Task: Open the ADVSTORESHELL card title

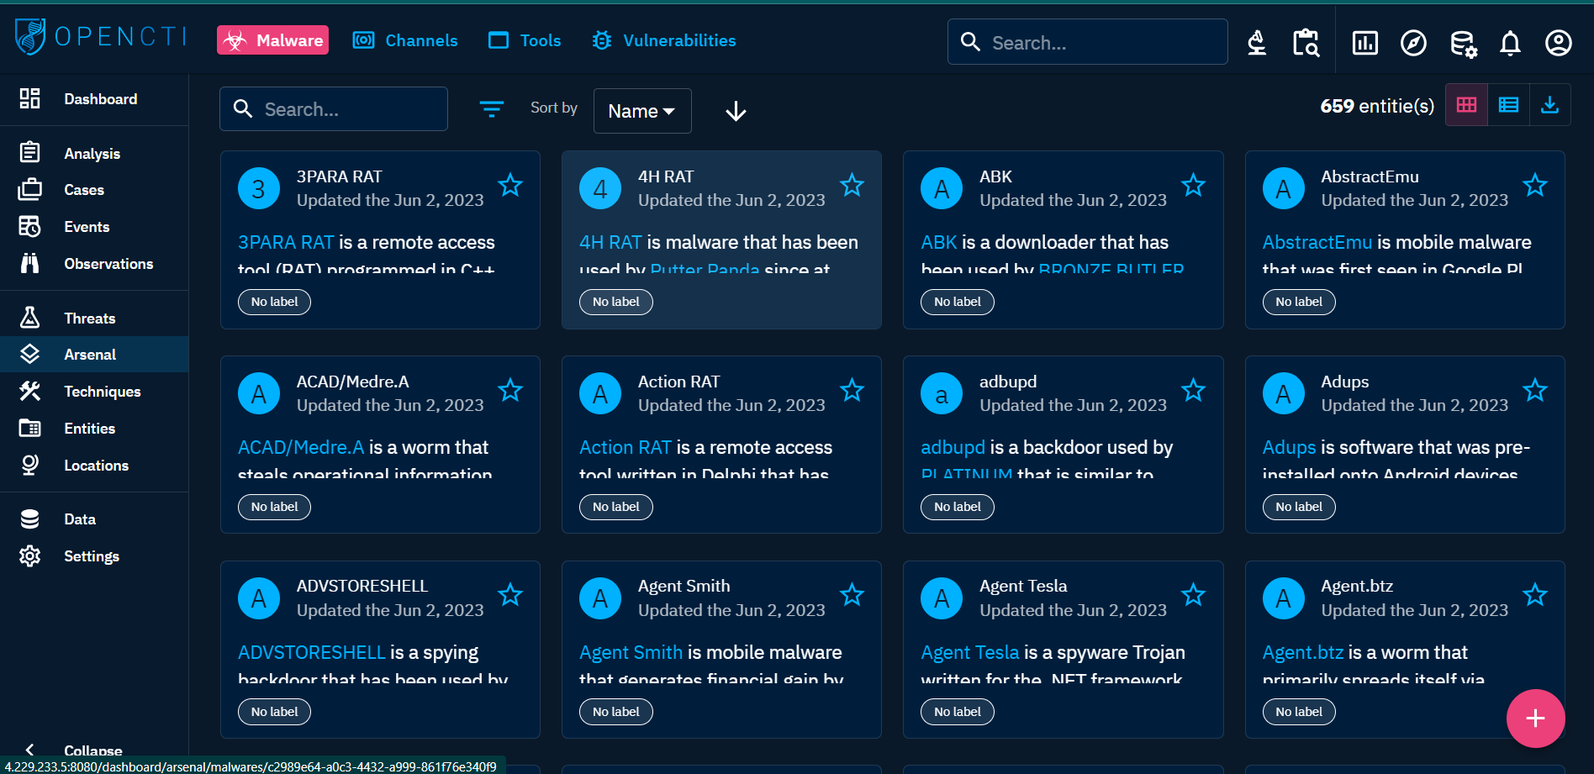Action: pos(362,586)
